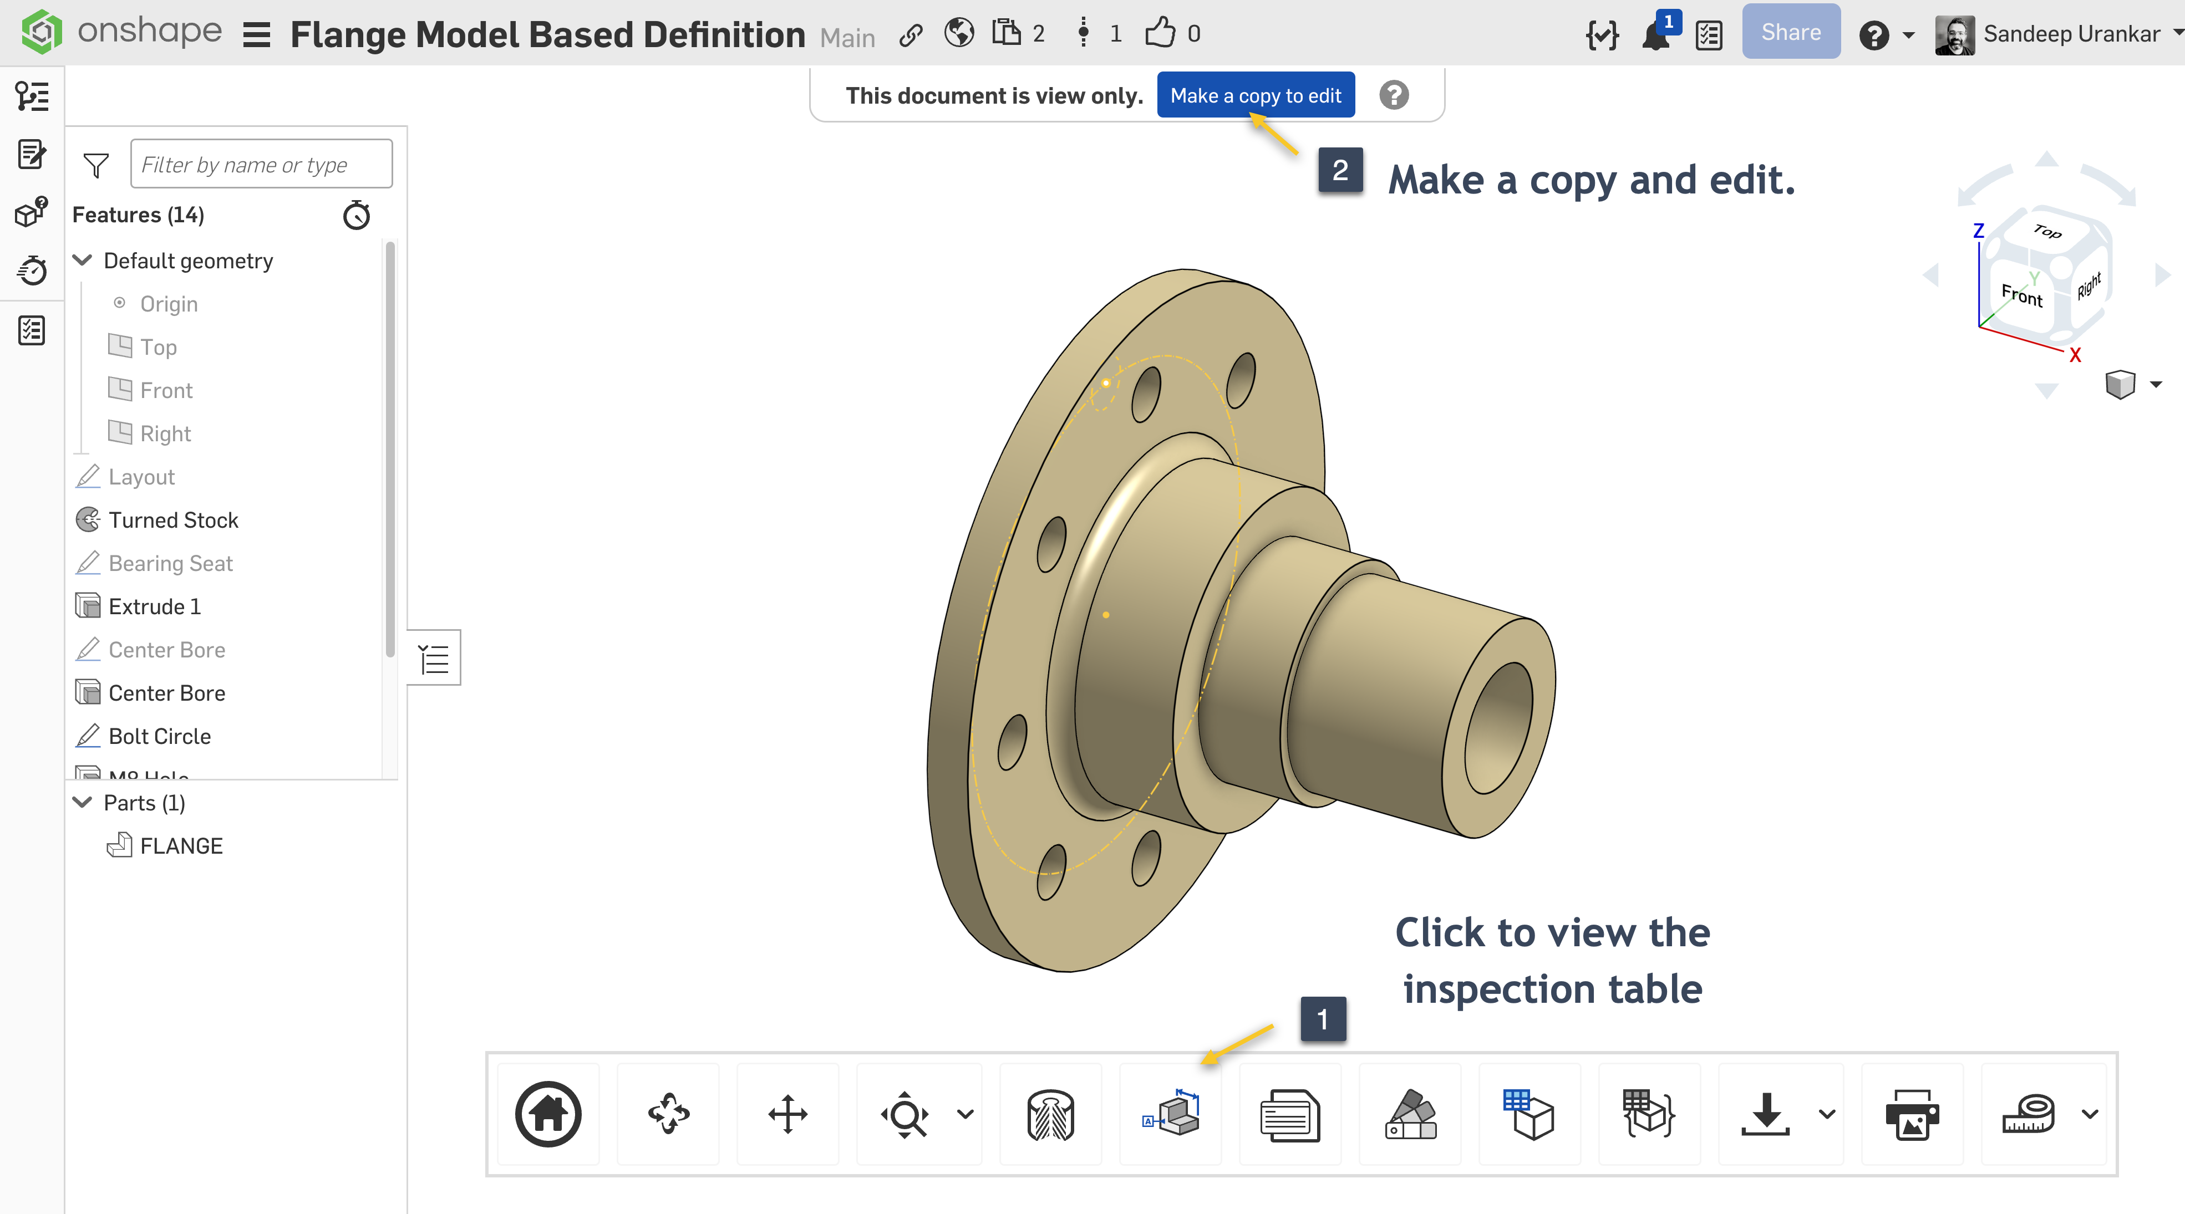Click the Home view icon in bottom toolbar
Screen dimensions: 2185x1214
[x=548, y=1114]
